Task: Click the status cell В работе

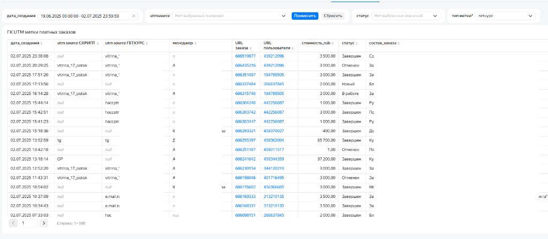Action: (x=350, y=93)
